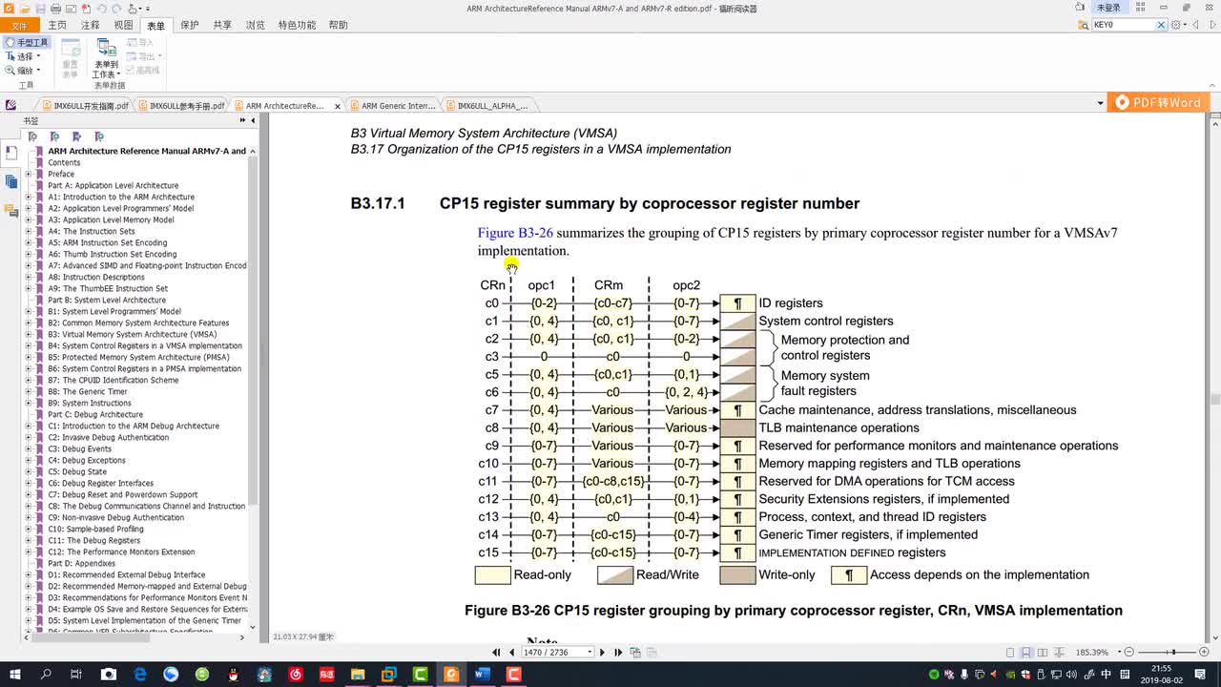1221x687 pixels.
Task: Open the Select (选择) tool dropdown
Action: (x=38, y=56)
